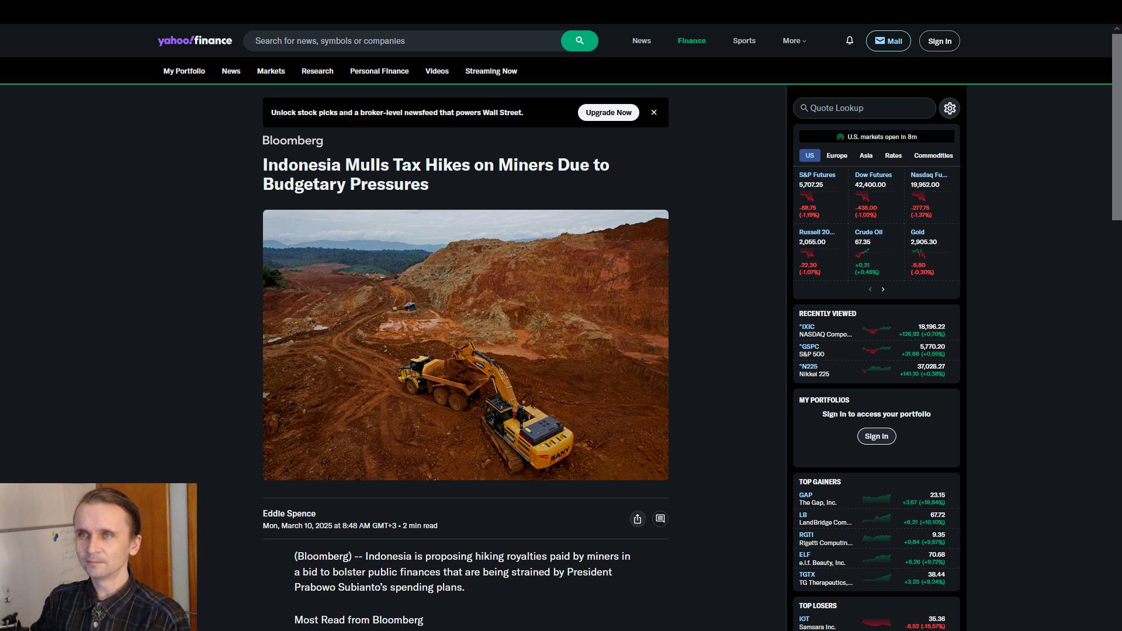
Task: Open the Personal Finance menu item
Action: (379, 71)
